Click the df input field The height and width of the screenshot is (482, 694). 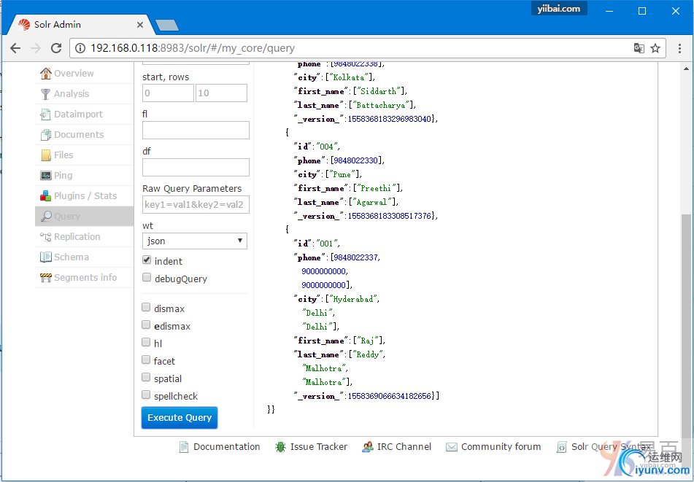pyautogui.click(x=196, y=168)
